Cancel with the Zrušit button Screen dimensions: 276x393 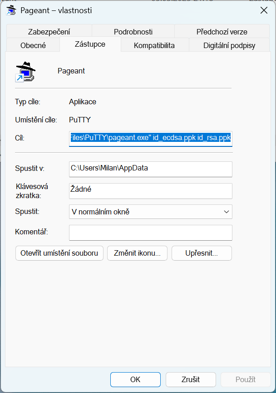pos(191,379)
